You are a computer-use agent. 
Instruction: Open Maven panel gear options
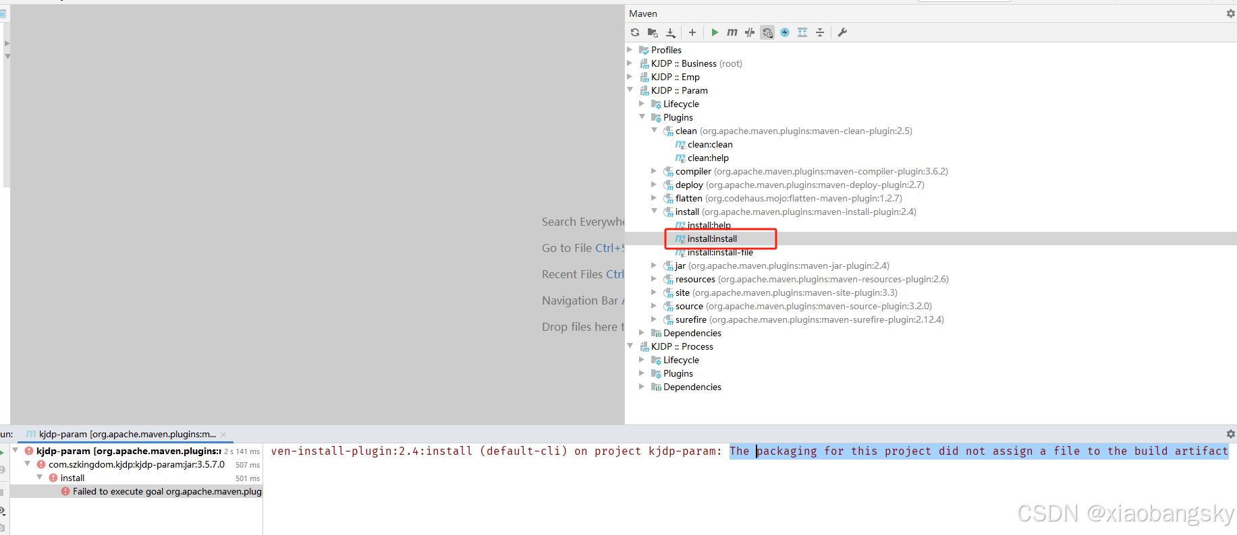tap(1230, 13)
